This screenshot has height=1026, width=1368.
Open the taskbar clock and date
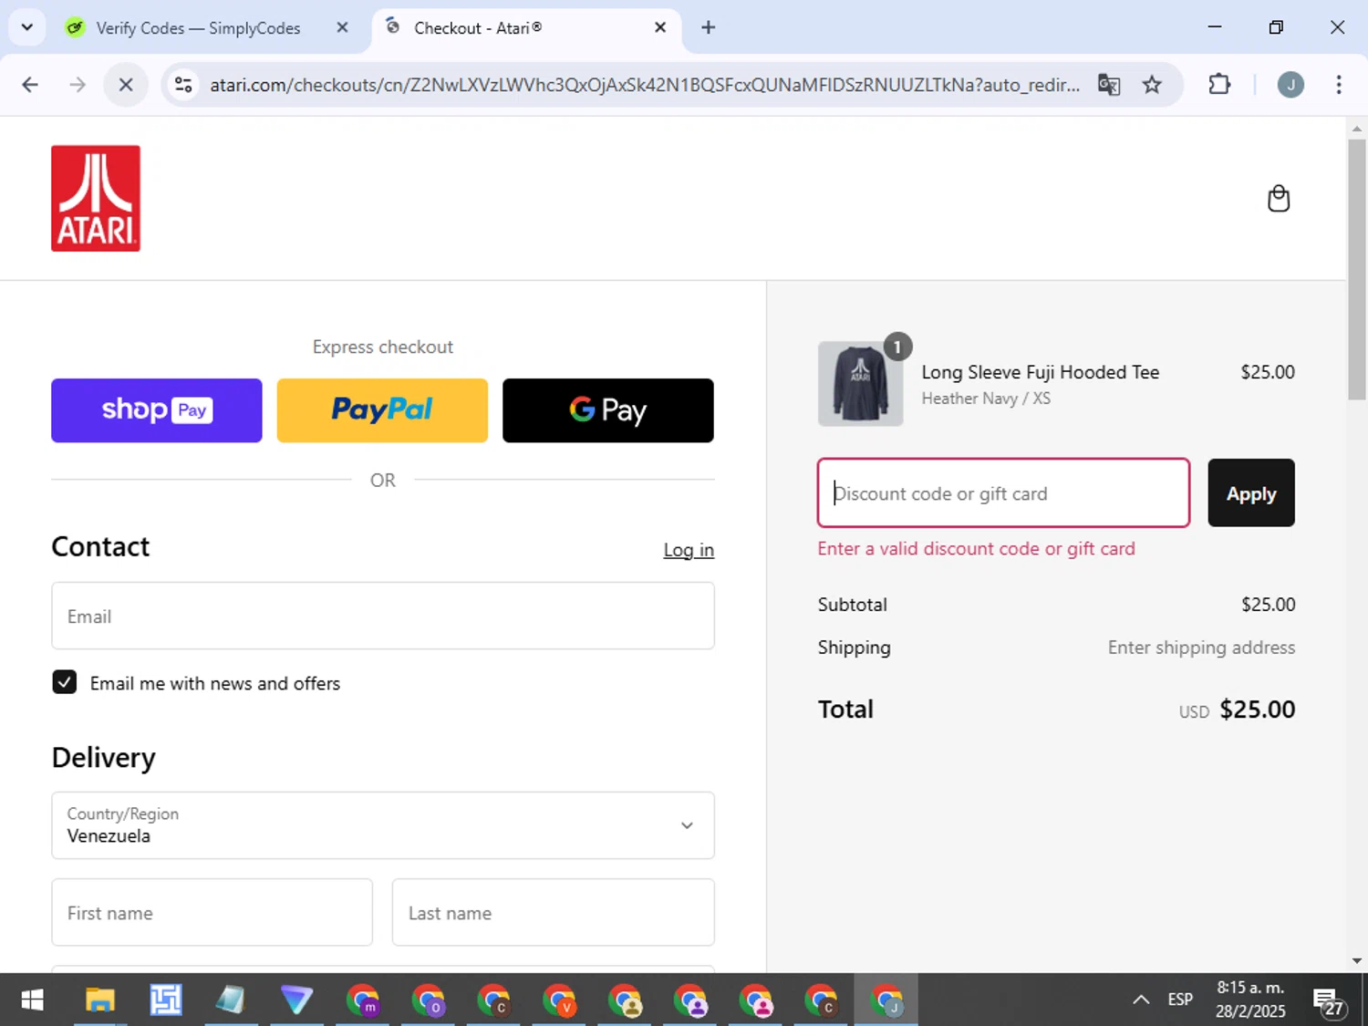[x=1250, y=1000]
